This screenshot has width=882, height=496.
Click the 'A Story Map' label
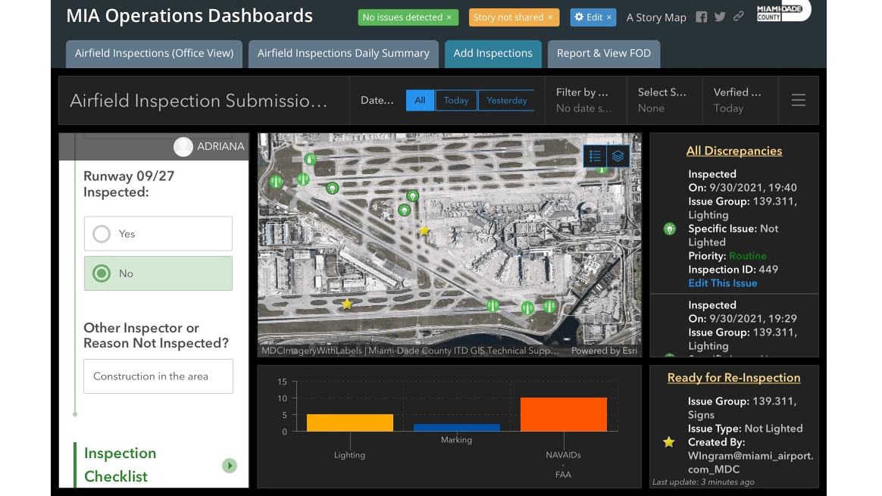tap(656, 17)
